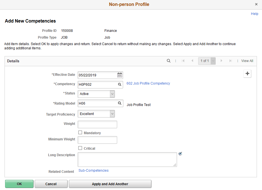Open the Help link
This screenshot has width=262, height=190.
tap(254, 14)
